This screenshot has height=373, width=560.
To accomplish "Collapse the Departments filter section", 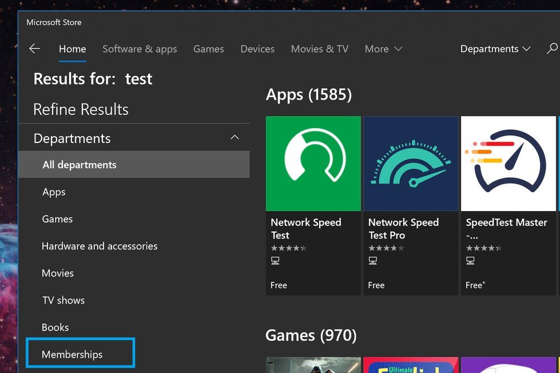I will pyautogui.click(x=235, y=138).
